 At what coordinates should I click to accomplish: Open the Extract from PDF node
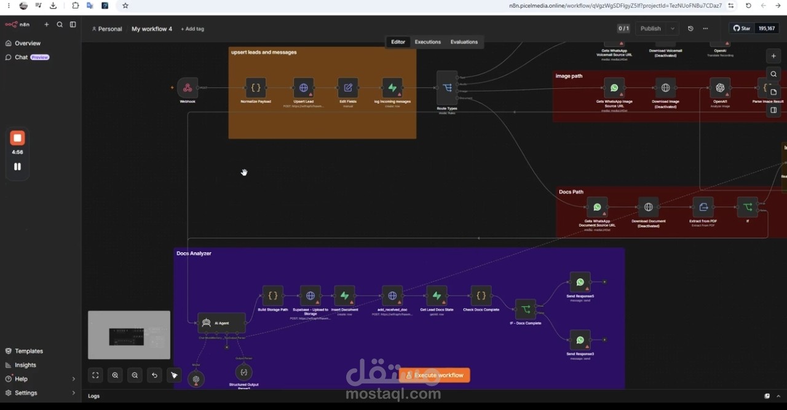(x=703, y=207)
